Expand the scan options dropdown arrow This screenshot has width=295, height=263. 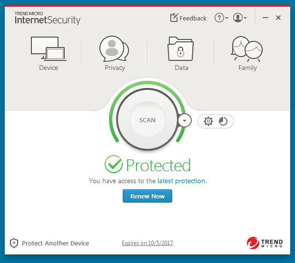pyautogui.click(x=184, y=120)
